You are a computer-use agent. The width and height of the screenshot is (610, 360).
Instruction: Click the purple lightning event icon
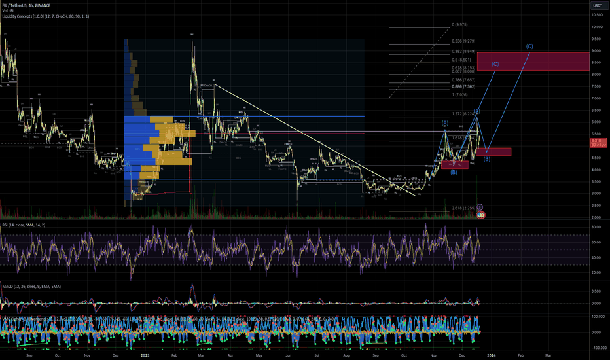tap(480, 207)
